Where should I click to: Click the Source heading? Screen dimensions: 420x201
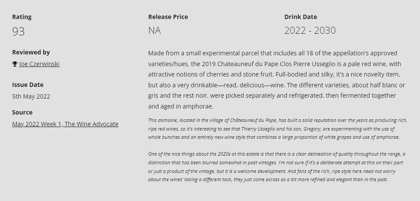(22, 112)
